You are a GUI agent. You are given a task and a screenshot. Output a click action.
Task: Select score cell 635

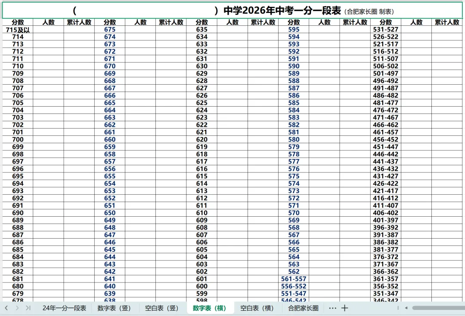click(x=201, y=30)
